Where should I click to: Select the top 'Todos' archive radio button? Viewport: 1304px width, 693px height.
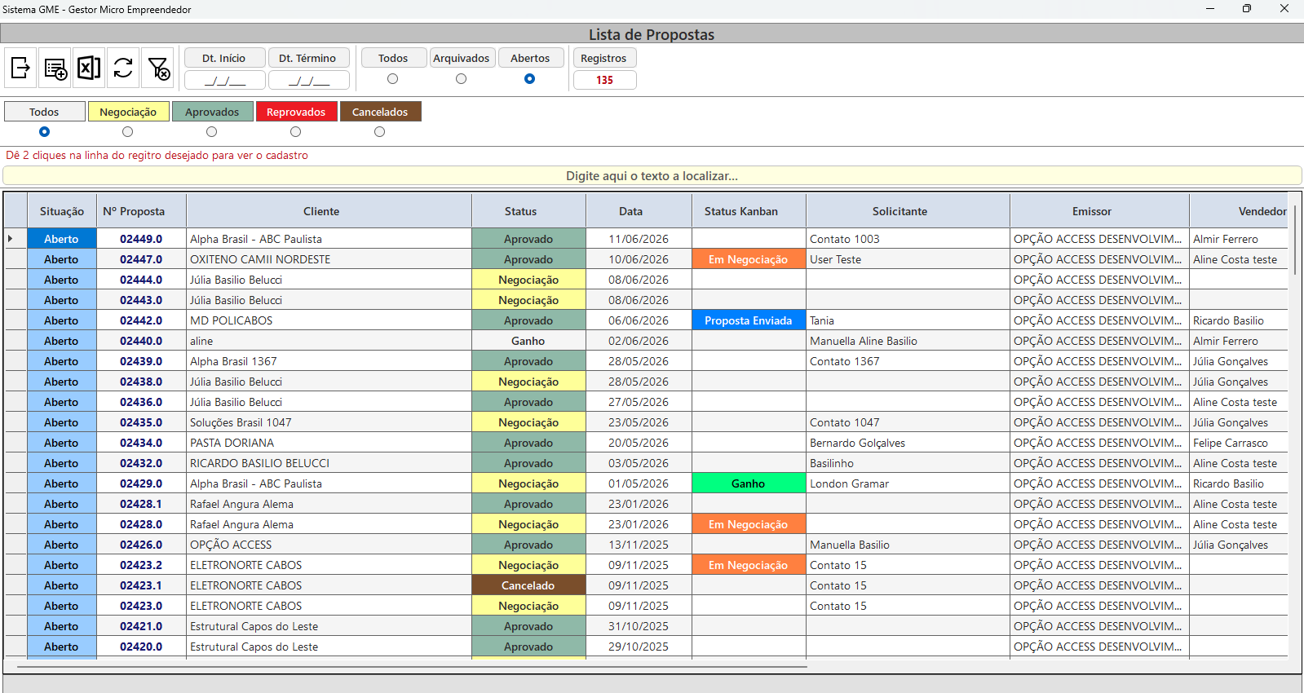pos(393,79)
